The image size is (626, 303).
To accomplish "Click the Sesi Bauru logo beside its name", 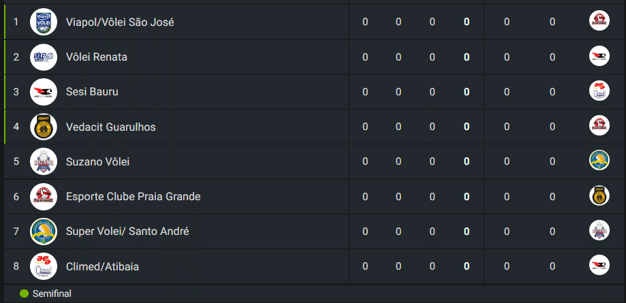I will coord(44,92).
